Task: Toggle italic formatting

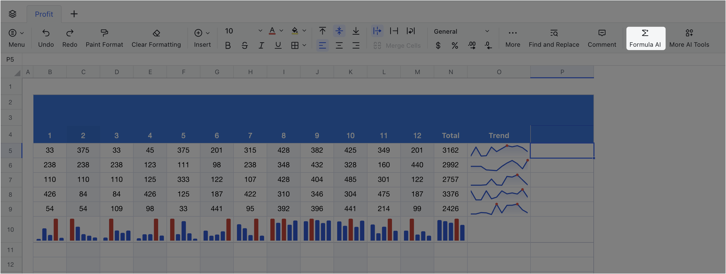Action: pyautogui.click(x=261, y=45)
